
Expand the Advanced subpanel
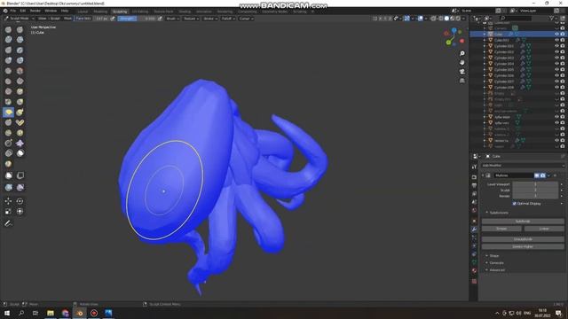tap(497, 269)
